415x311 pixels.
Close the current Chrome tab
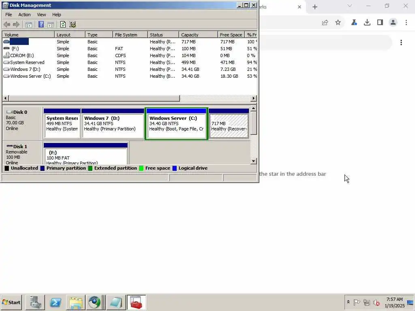[x=299, y=7]
